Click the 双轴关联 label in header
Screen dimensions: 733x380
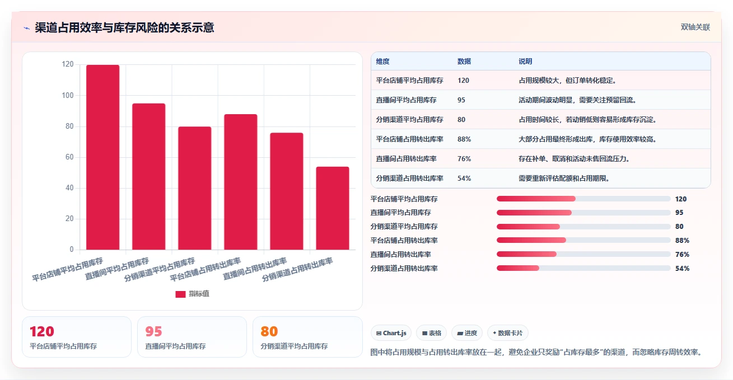pos(695,27)
